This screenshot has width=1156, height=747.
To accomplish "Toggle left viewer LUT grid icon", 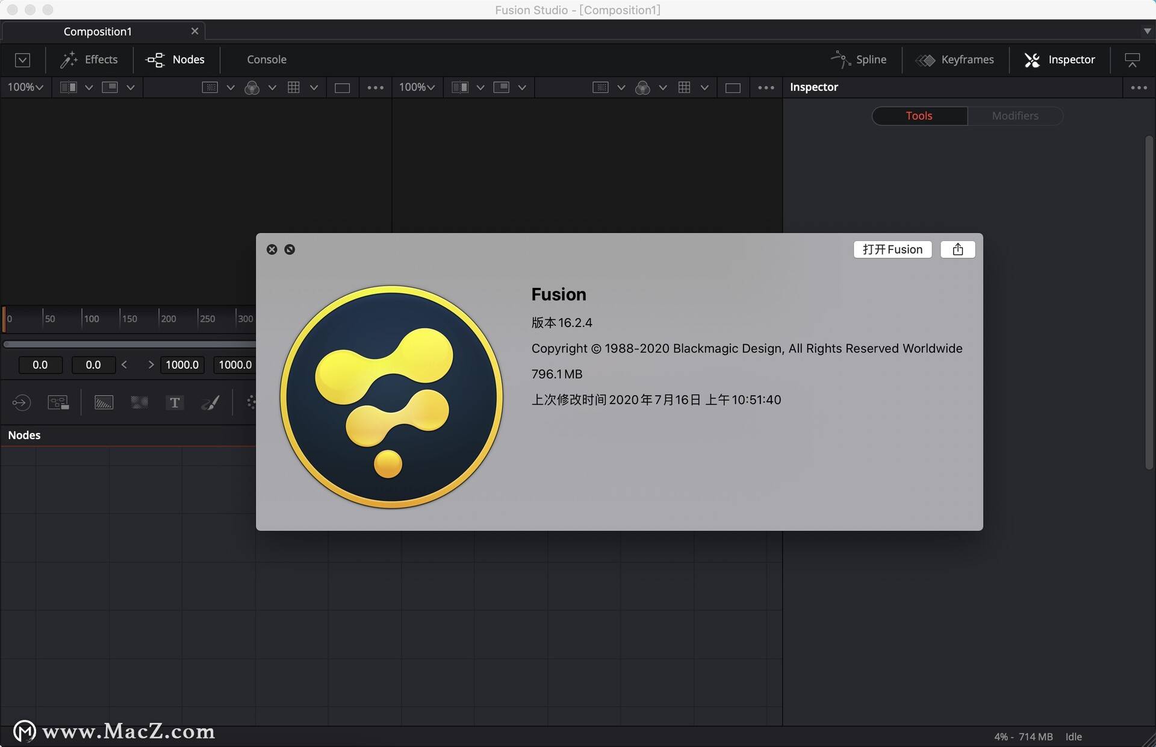I will [293, 87].
